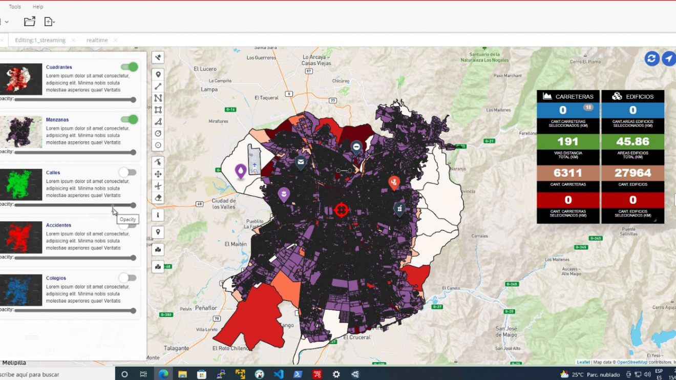Open Microsoft Edge from the taskbar
Viewport: 676px width, 380px height.
coord(163,374)
